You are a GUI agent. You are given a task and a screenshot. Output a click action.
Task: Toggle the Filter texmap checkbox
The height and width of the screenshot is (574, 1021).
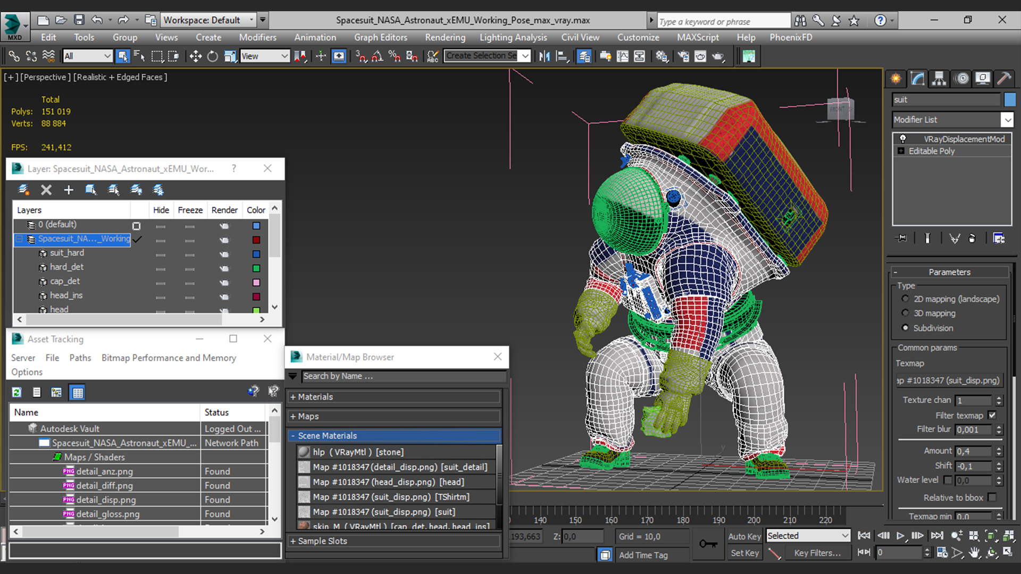(x=992, y=415)
